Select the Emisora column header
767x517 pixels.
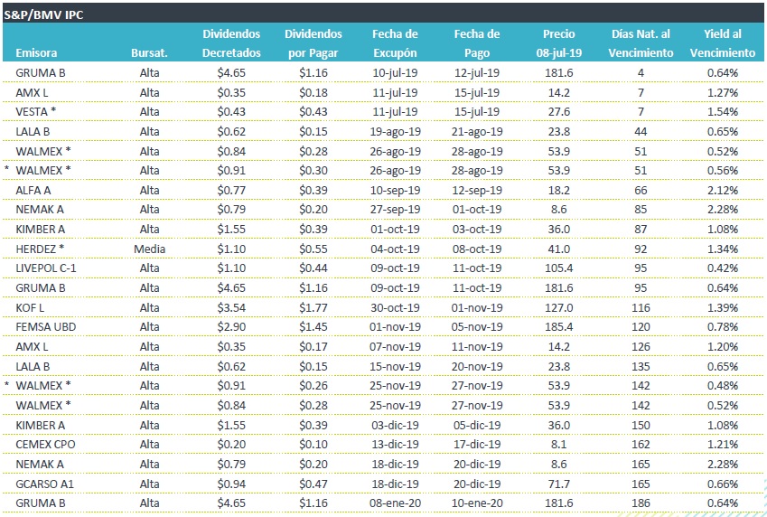[36, 52]
